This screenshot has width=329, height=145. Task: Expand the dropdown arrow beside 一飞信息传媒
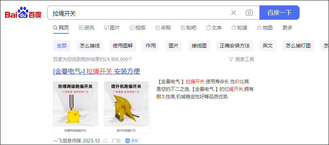[x=105, y=141]
